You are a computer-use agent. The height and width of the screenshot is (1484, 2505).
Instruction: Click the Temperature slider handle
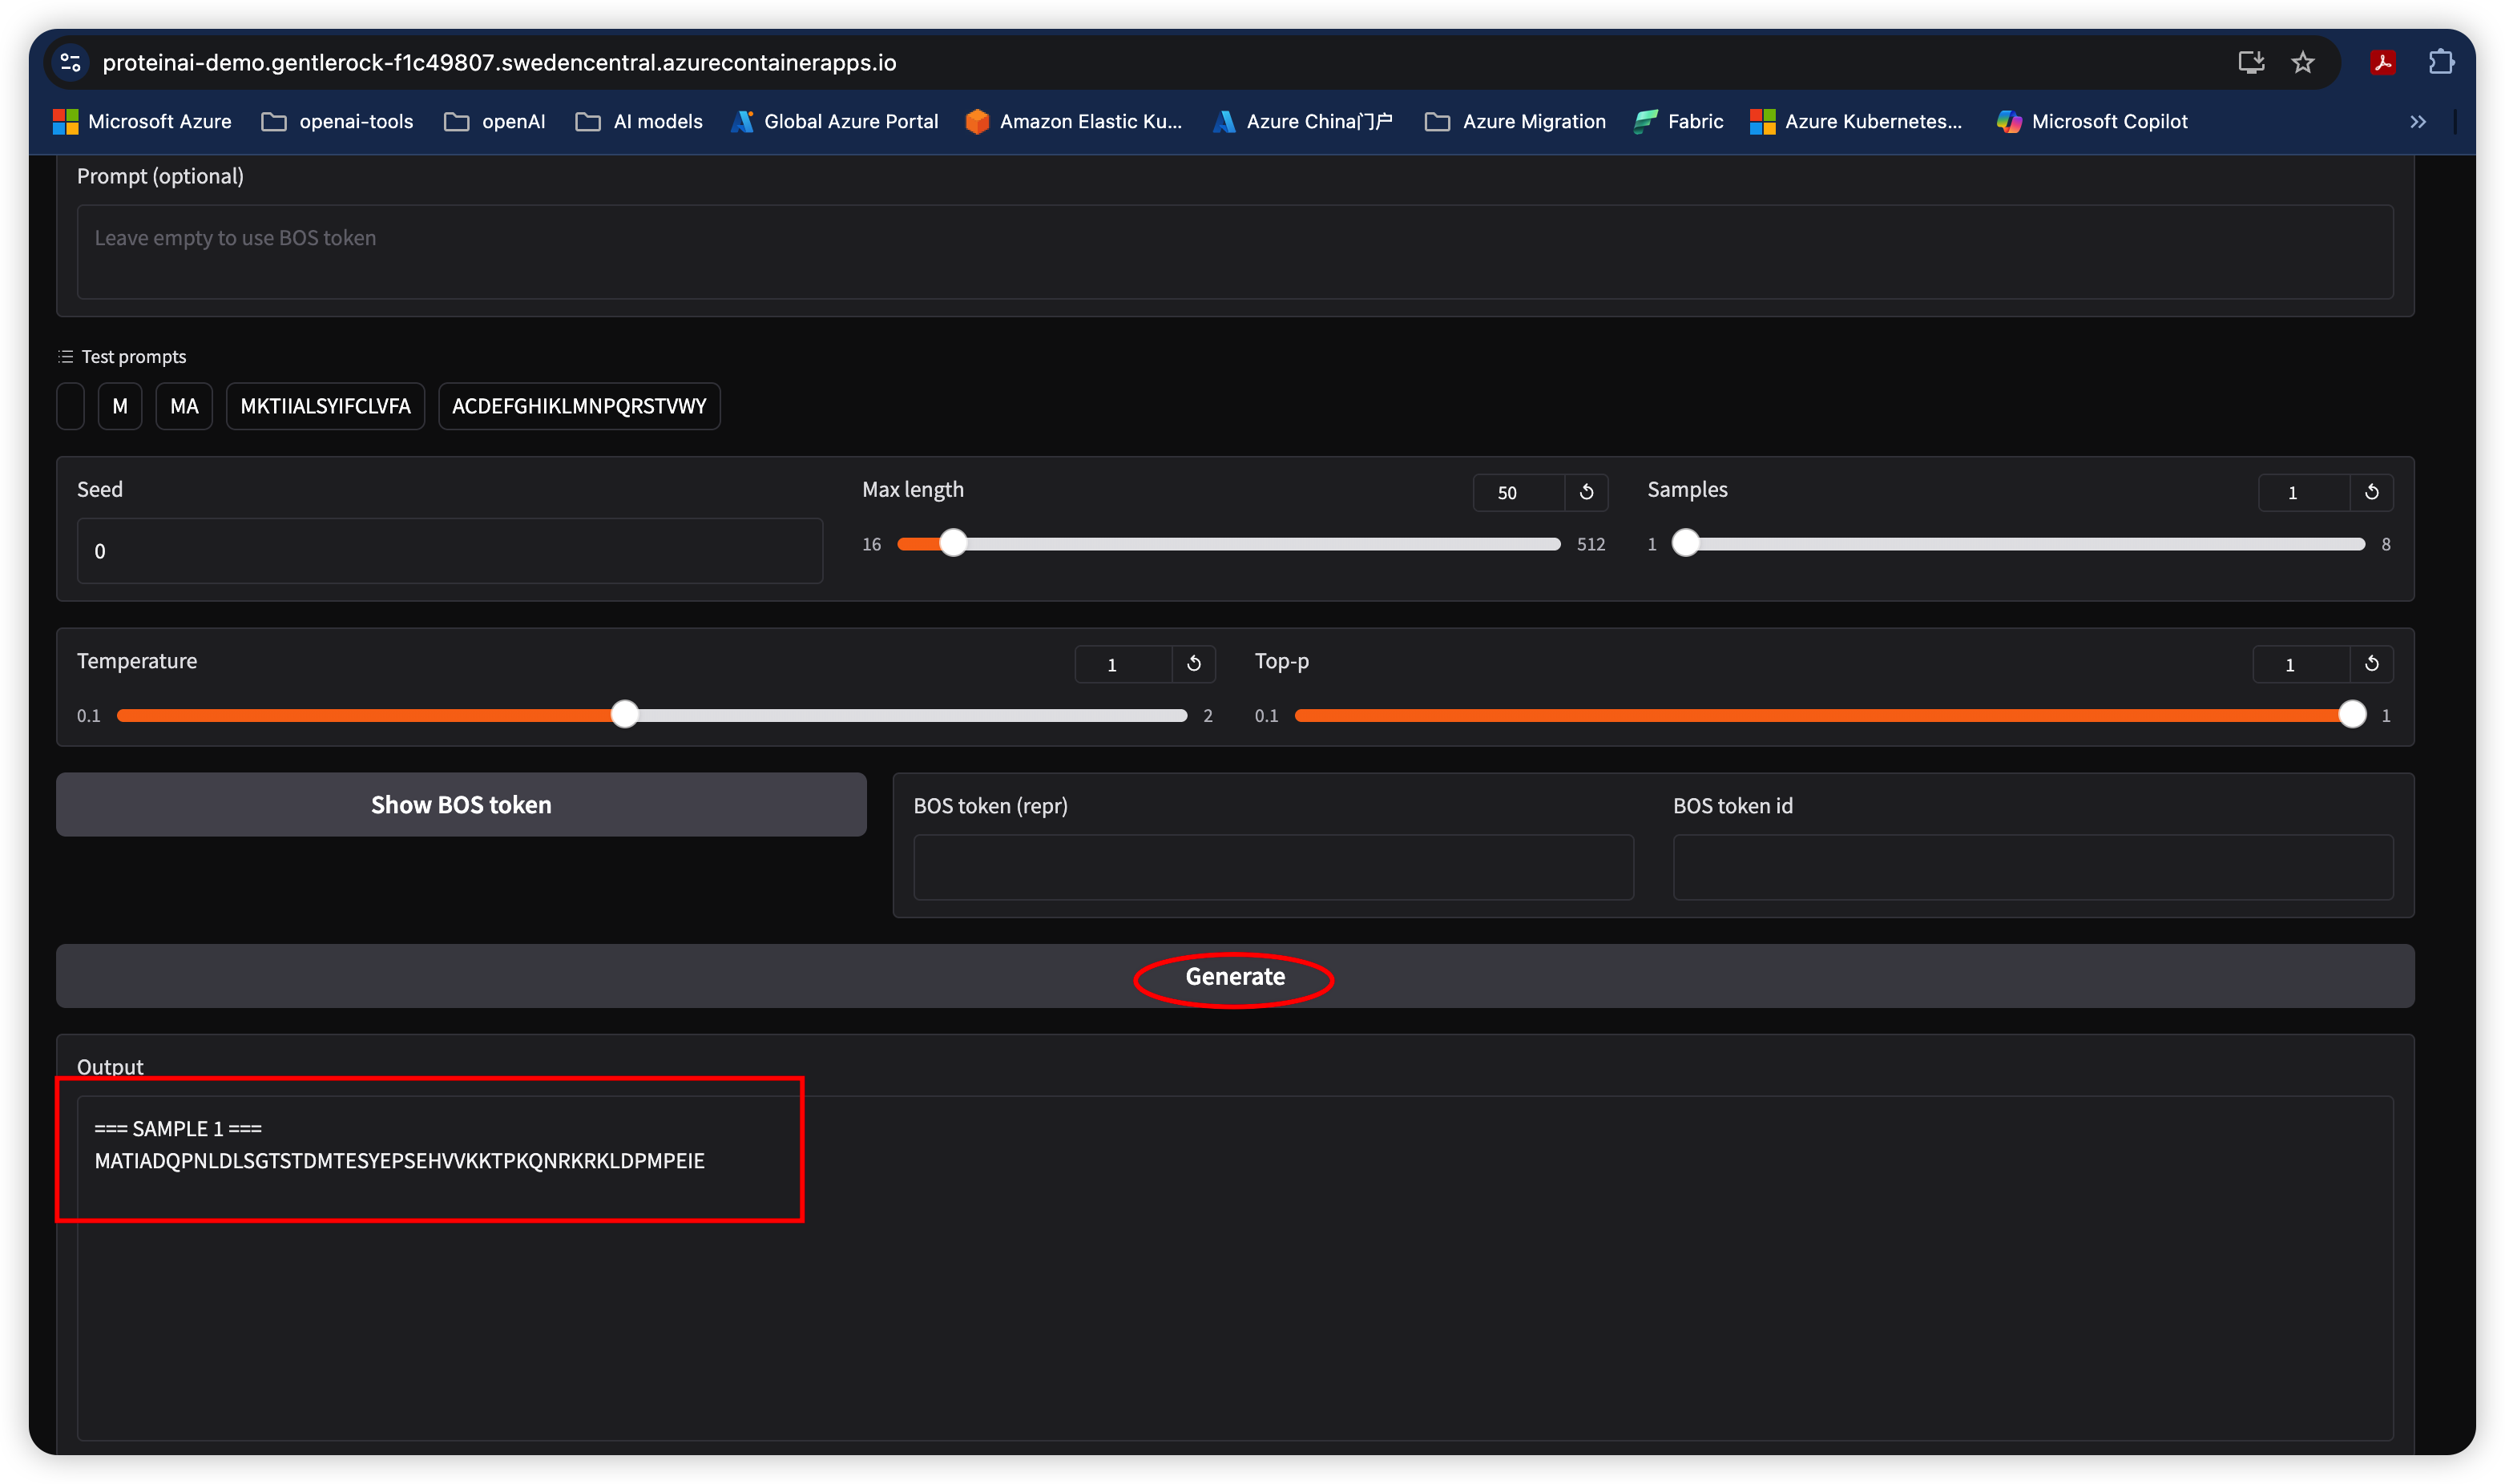[625, 714]
